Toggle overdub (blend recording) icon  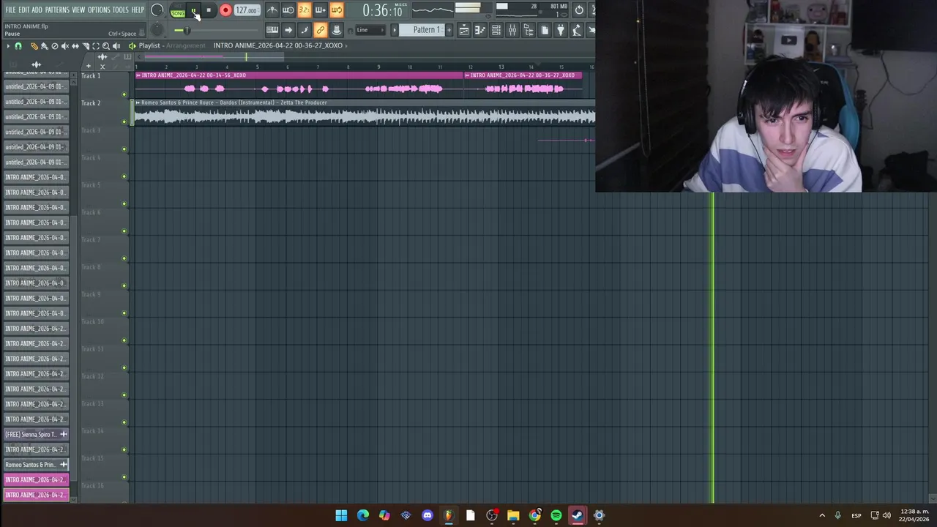[x=320, y=10]
